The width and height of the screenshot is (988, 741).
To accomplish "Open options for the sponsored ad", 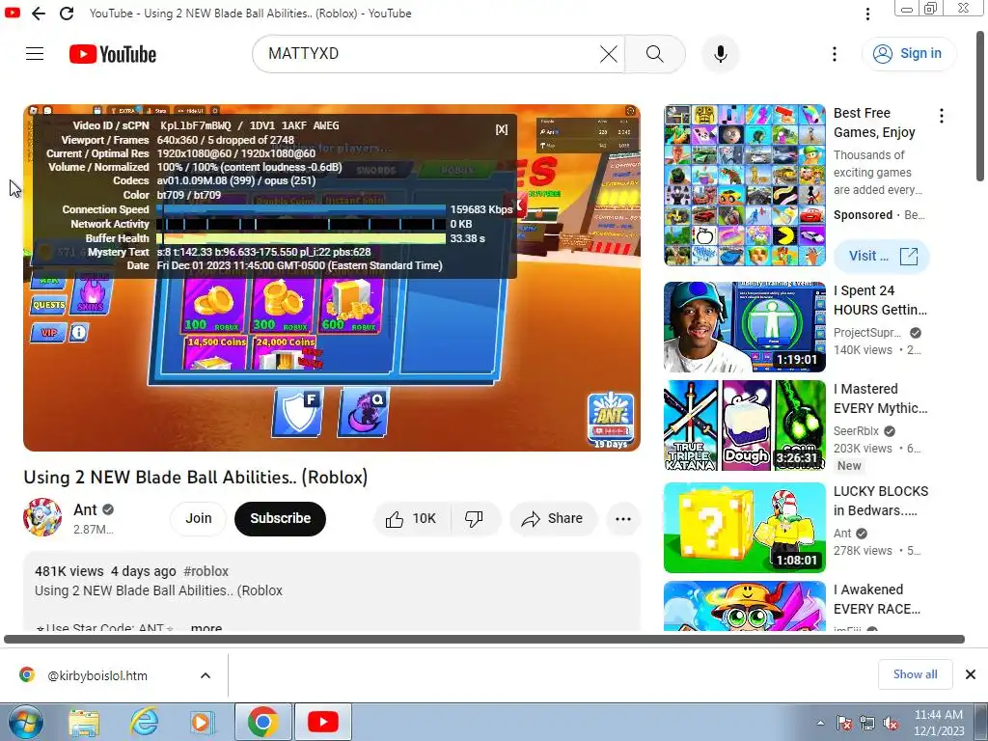I will pyautogui.click(x=942, y=116).
